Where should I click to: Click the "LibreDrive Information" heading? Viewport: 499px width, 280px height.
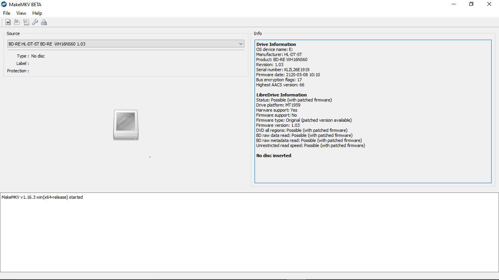point(281,95)
